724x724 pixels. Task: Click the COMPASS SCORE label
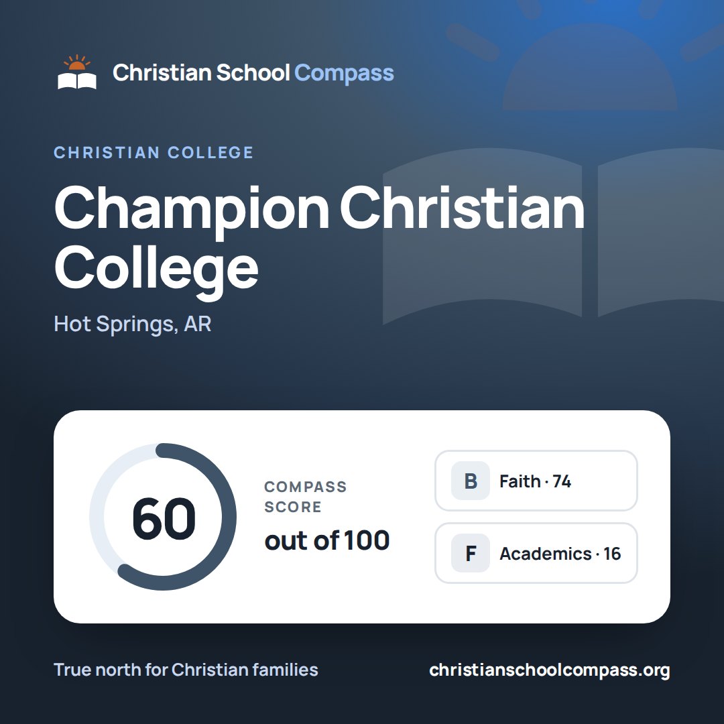tap(305, 497)
